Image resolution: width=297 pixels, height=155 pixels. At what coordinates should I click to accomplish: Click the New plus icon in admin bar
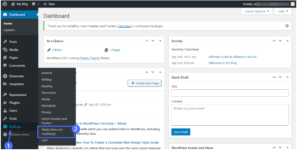coord(45,4)
